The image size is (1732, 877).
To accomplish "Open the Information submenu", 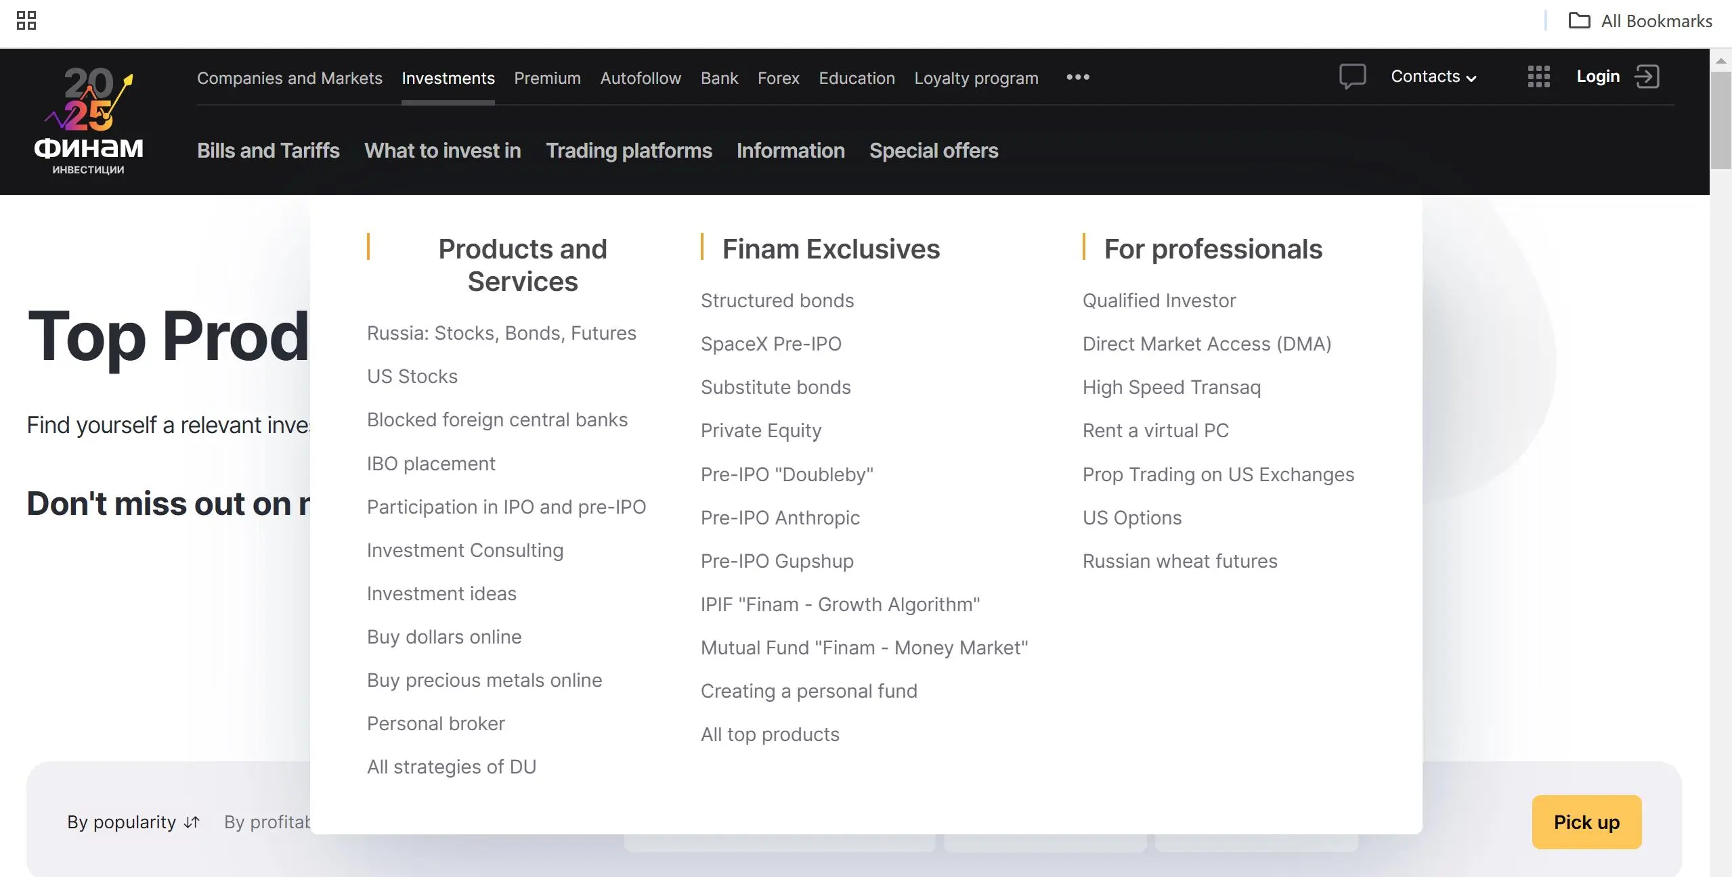I will (791, 150).
